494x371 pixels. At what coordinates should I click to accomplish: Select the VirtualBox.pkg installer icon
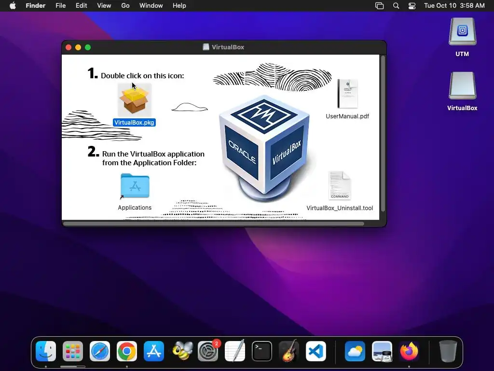tap(135, 100)
